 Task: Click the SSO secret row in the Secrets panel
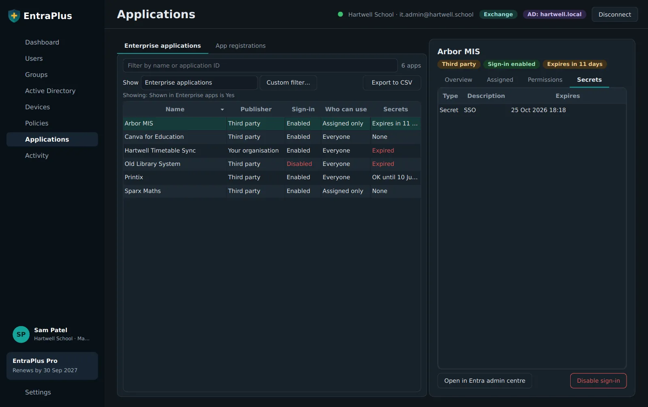point(532,110)
